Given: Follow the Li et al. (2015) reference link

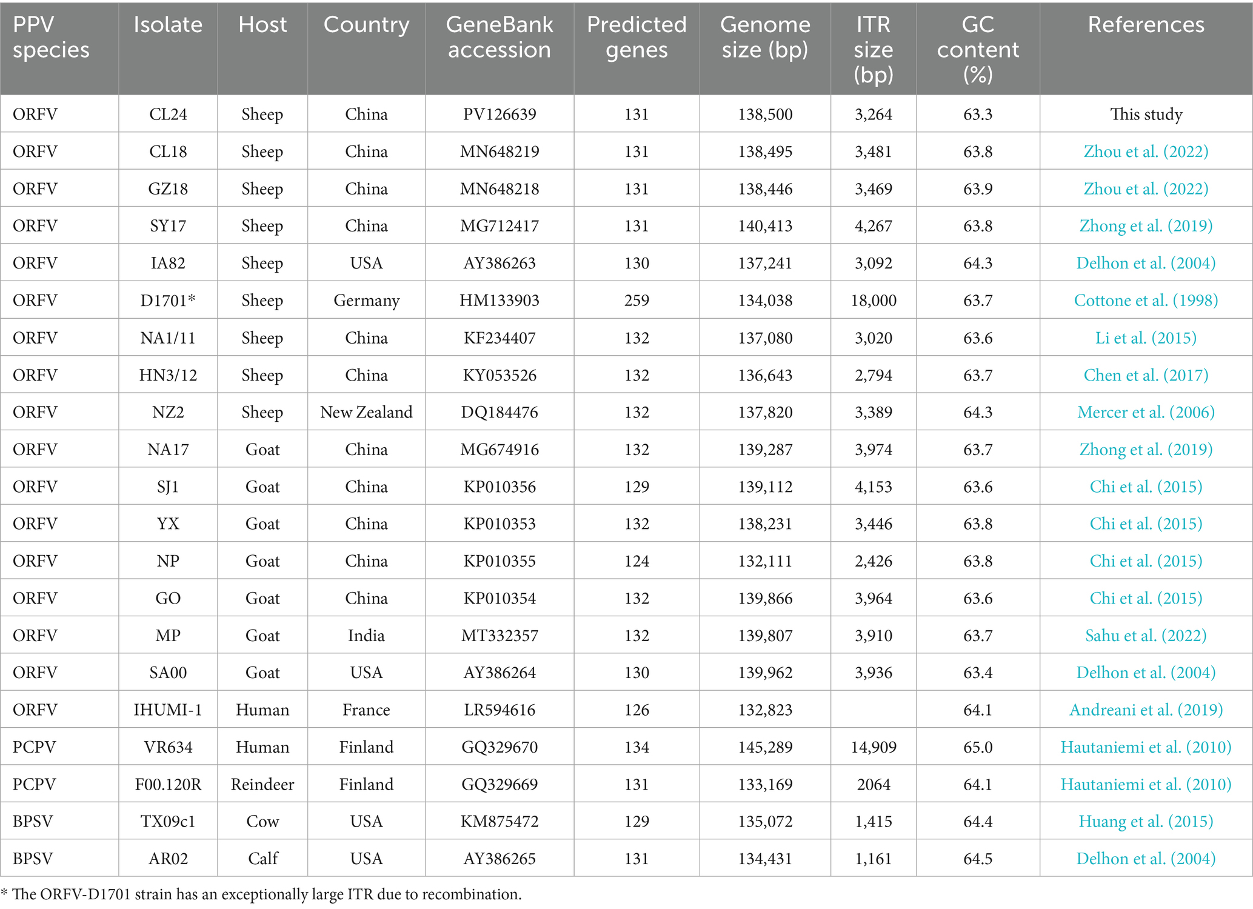Looking at the screenshot, I should click(1145, 338).
